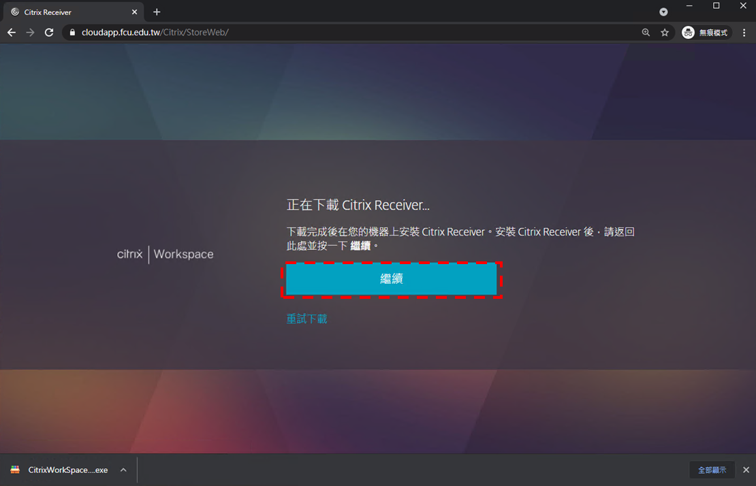The image size is (756, 486).
Task: Click the Citrix Workspace logo
Action: pos(165,254)
